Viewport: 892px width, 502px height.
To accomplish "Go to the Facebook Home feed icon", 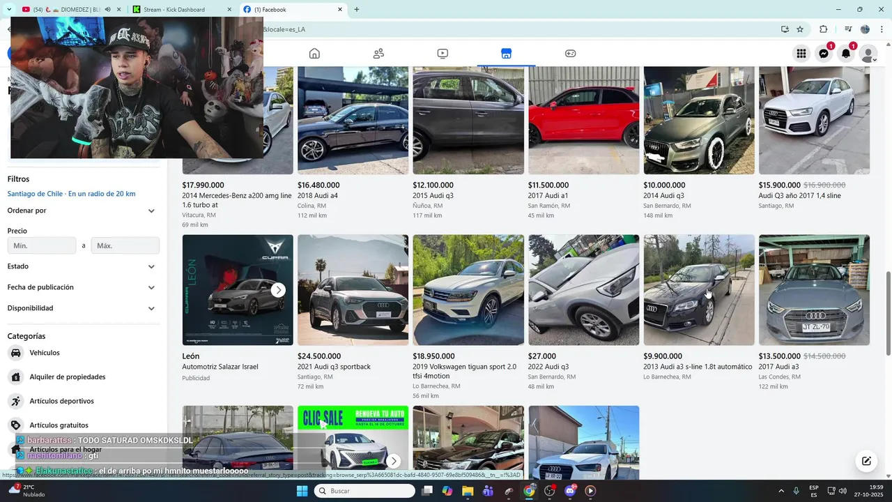I will [314, 54].
